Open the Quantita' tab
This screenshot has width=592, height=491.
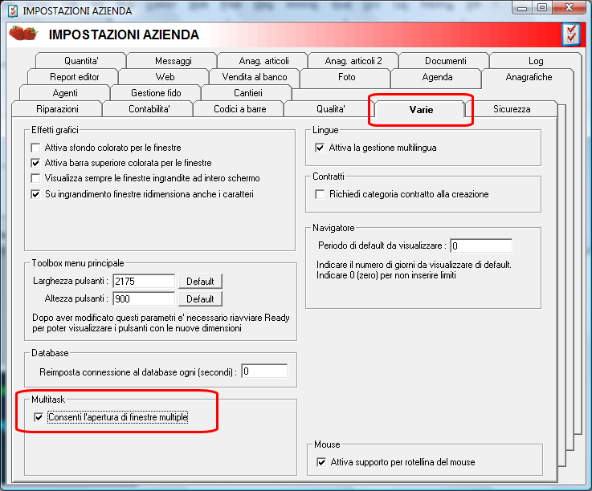[x=81, y=61]
